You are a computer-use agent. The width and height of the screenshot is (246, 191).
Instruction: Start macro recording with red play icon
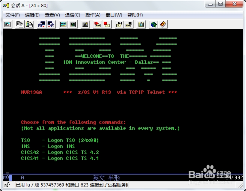[x=97, y=24]
